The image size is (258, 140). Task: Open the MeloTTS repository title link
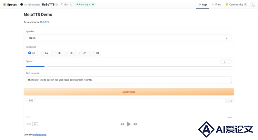[x=48, y=5]
